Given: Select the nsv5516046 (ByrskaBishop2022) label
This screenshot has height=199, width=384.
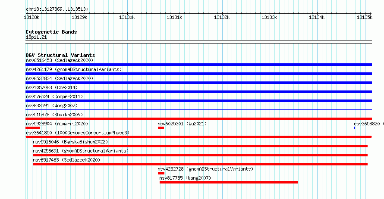Looking at the screenshot, I should [x=70, y=142].
